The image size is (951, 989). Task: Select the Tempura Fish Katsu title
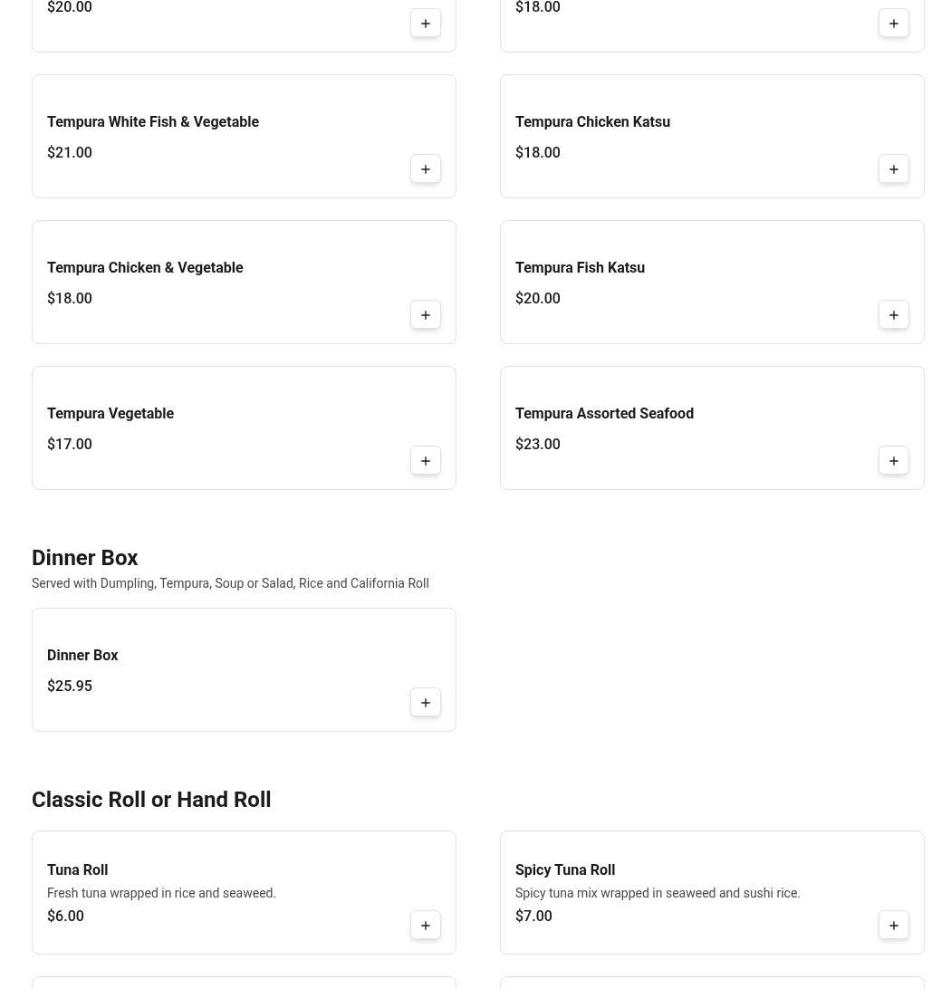581,267
